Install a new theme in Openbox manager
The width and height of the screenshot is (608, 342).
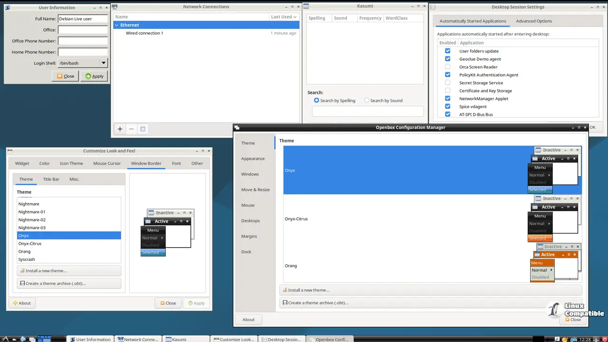pyautogui.click(x=430, y=290)
